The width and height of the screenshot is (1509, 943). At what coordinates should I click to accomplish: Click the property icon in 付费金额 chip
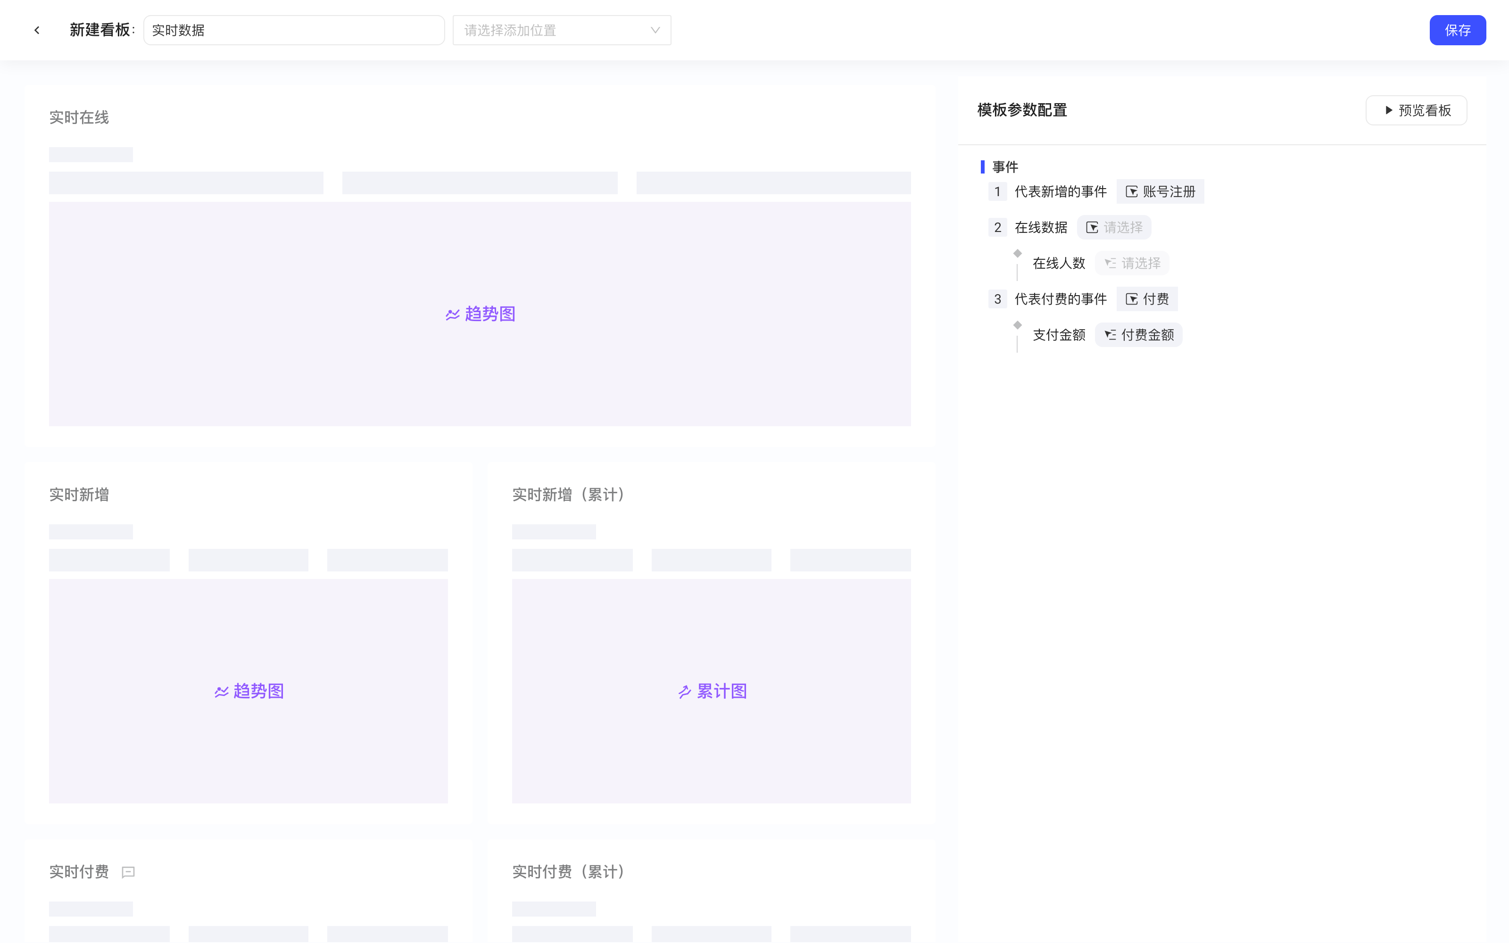[1110, 335]
